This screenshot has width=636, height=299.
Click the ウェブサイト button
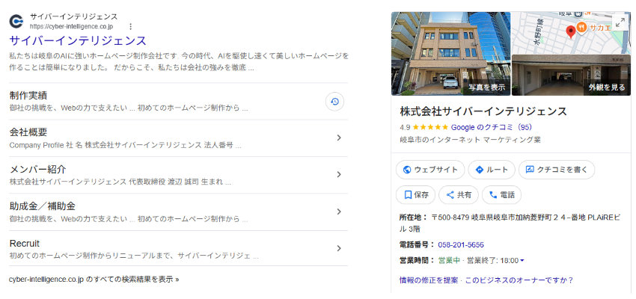point(430,170)
